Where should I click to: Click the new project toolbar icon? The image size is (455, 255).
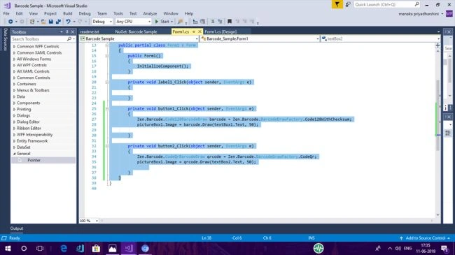click(x=32, y=22)
